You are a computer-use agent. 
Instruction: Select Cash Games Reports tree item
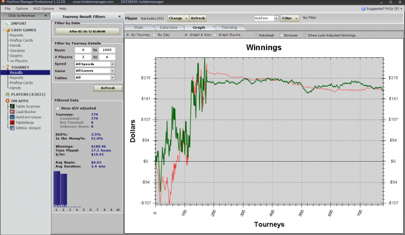(x=17, y=35)
